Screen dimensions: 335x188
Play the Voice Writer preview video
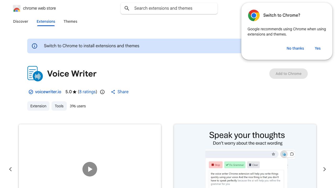click(x=90, y=169)
